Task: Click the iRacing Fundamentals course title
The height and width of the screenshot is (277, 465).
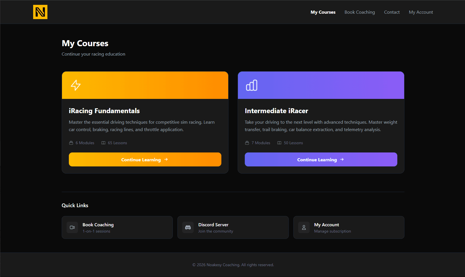Action: 104,111
